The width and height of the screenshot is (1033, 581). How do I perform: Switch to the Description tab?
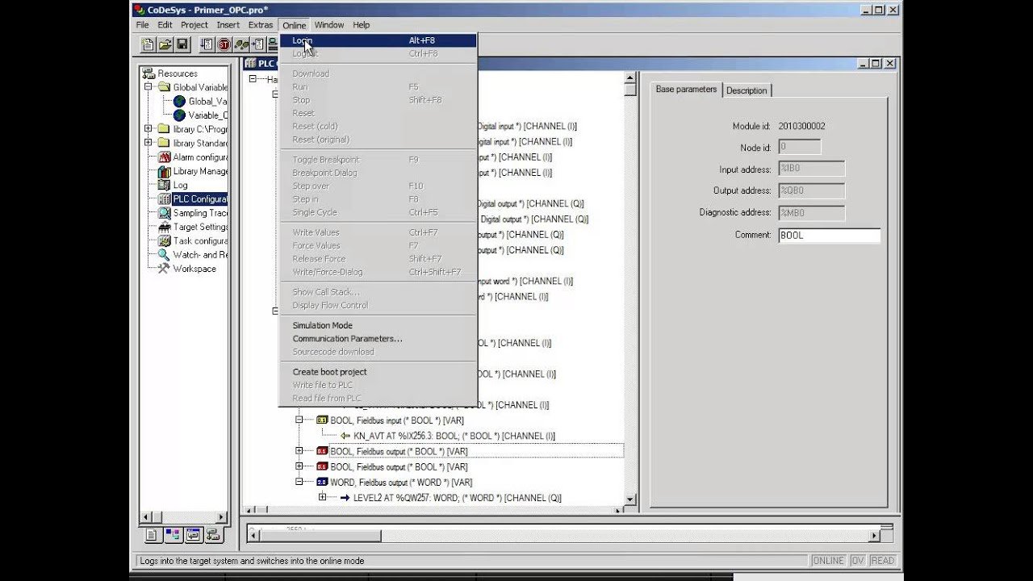[747, 90]
